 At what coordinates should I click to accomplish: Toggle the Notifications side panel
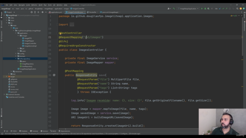pyautogui.click(x=244, y=26)
